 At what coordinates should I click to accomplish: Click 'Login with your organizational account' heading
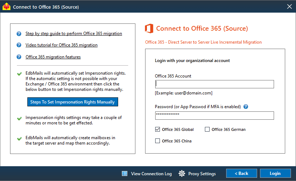coord(192,61)
